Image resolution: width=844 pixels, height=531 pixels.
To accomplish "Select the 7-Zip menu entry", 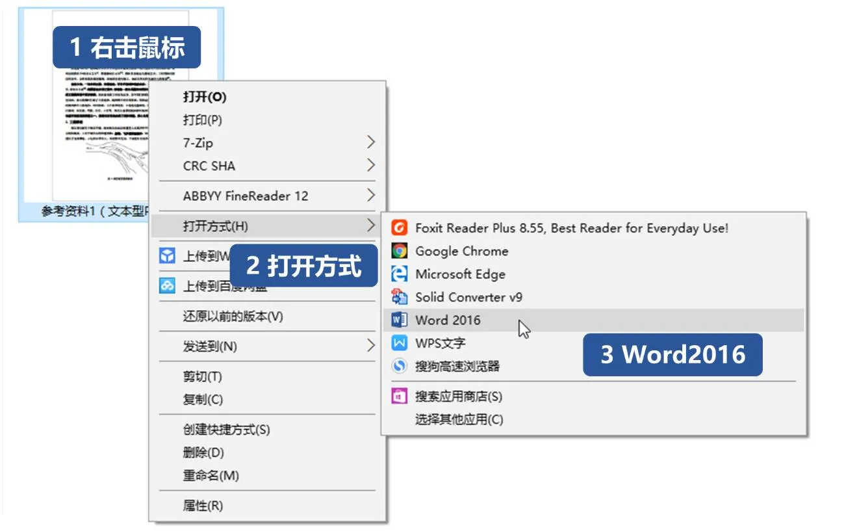I will click(268, 143).
